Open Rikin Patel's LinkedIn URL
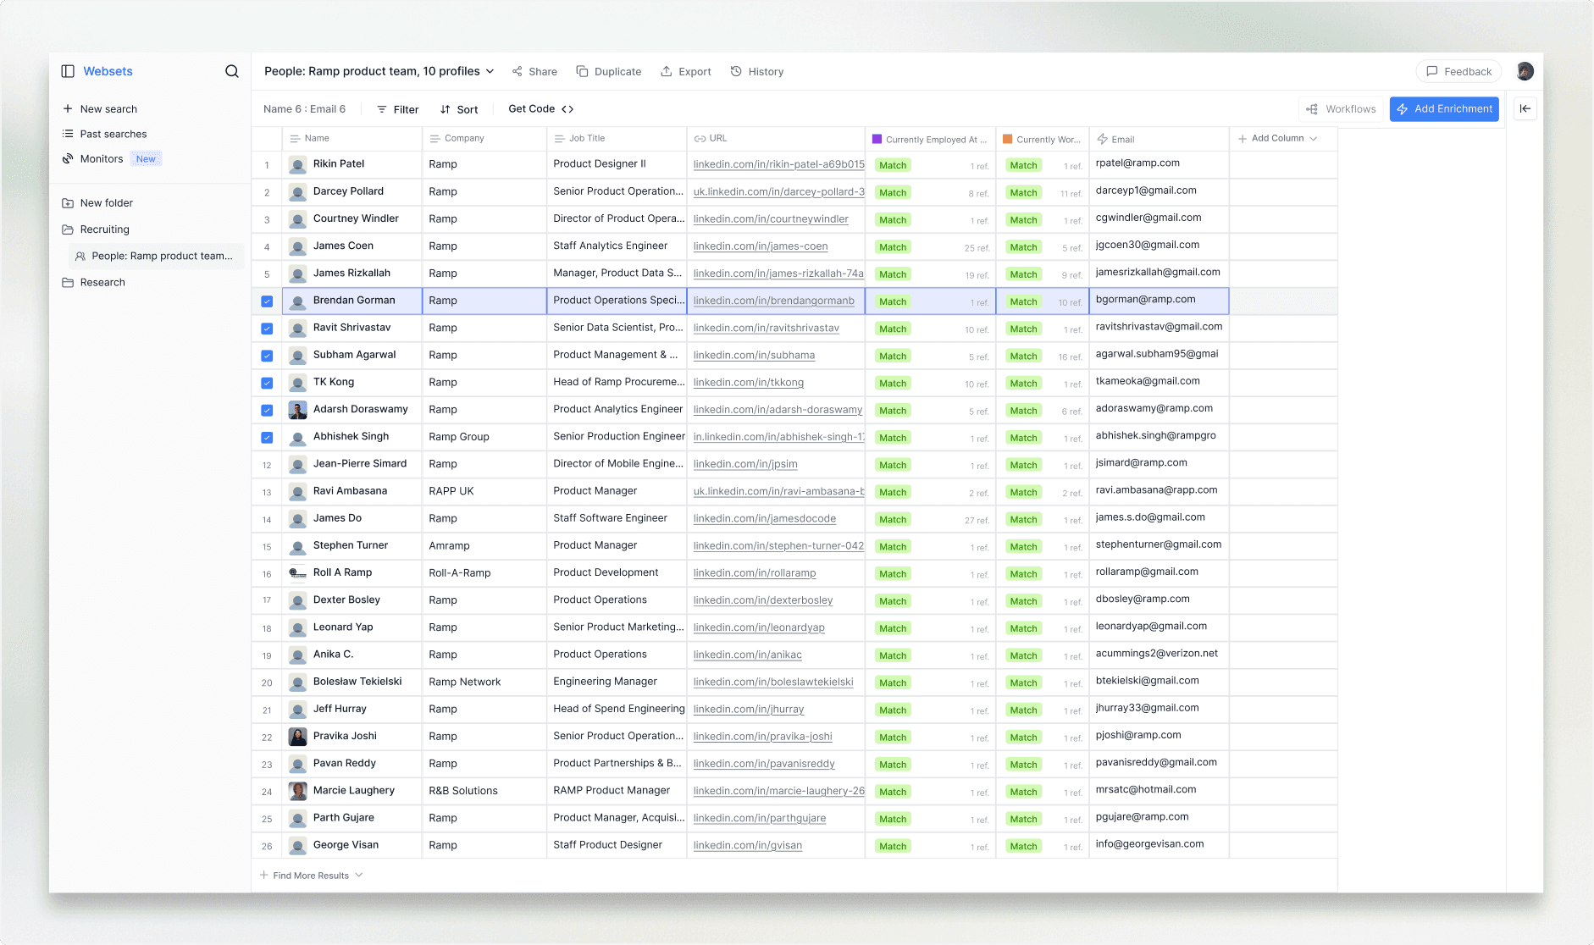 pos(778,164)
